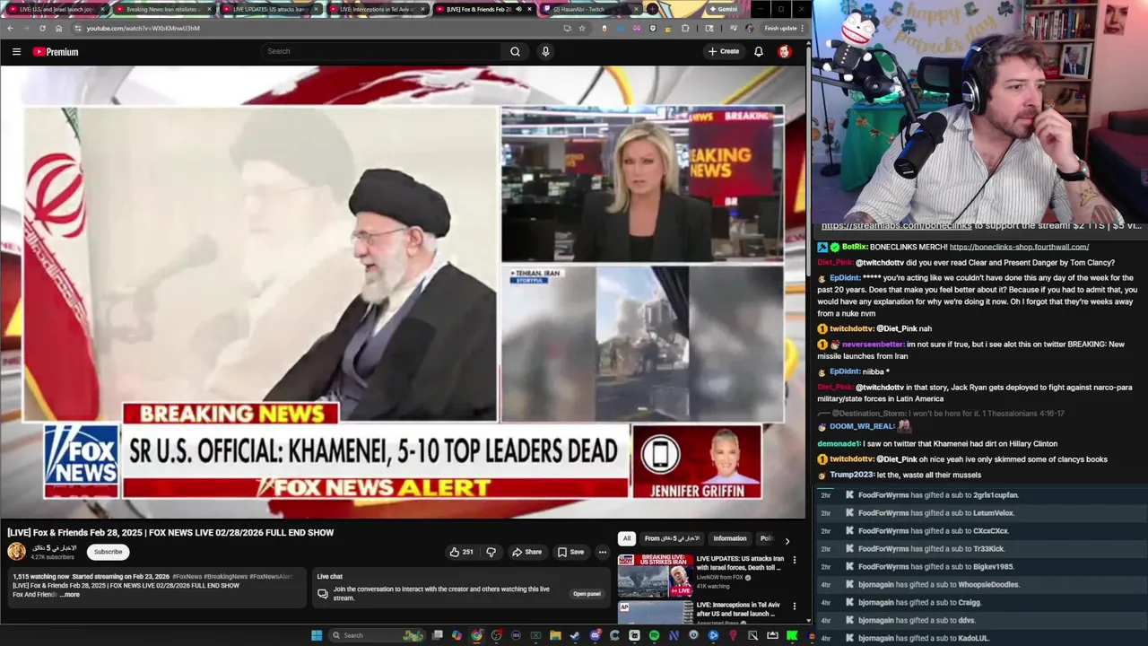
Task: Switch to HasanAbi - Twitch tab
Action: [x=589, y=9]
